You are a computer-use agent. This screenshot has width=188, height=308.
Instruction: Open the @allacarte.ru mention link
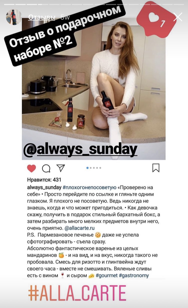[x=79, y=228]
